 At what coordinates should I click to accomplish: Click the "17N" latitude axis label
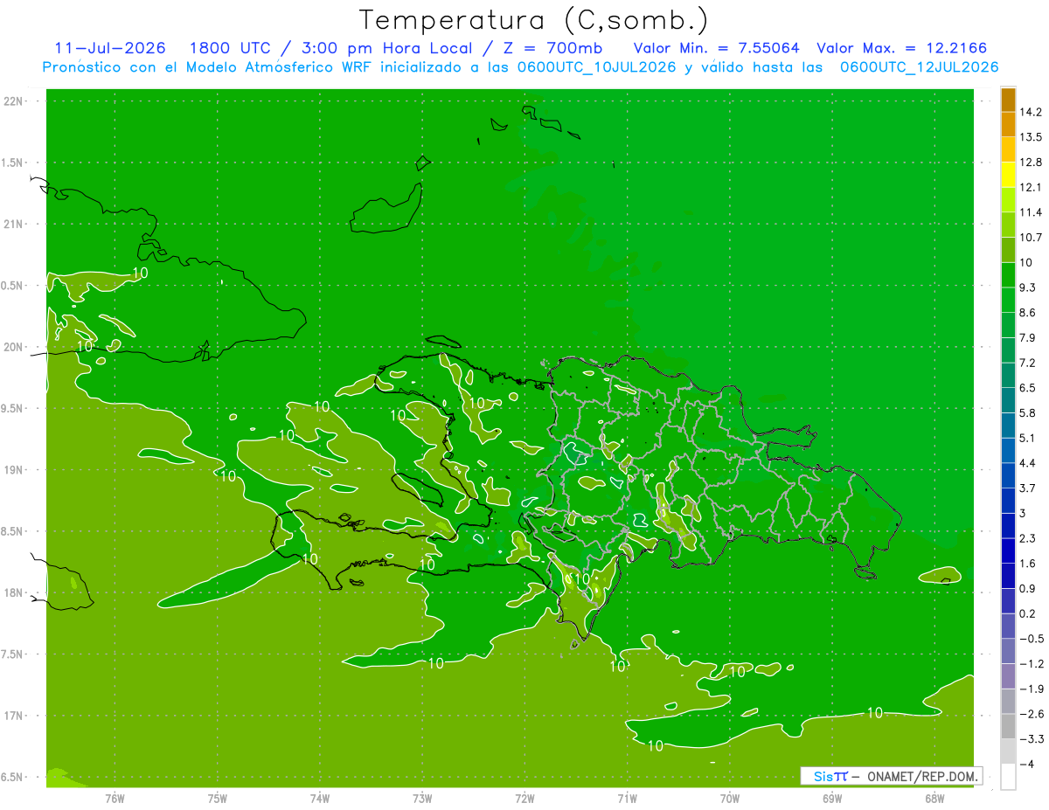(x=13, y=716)
